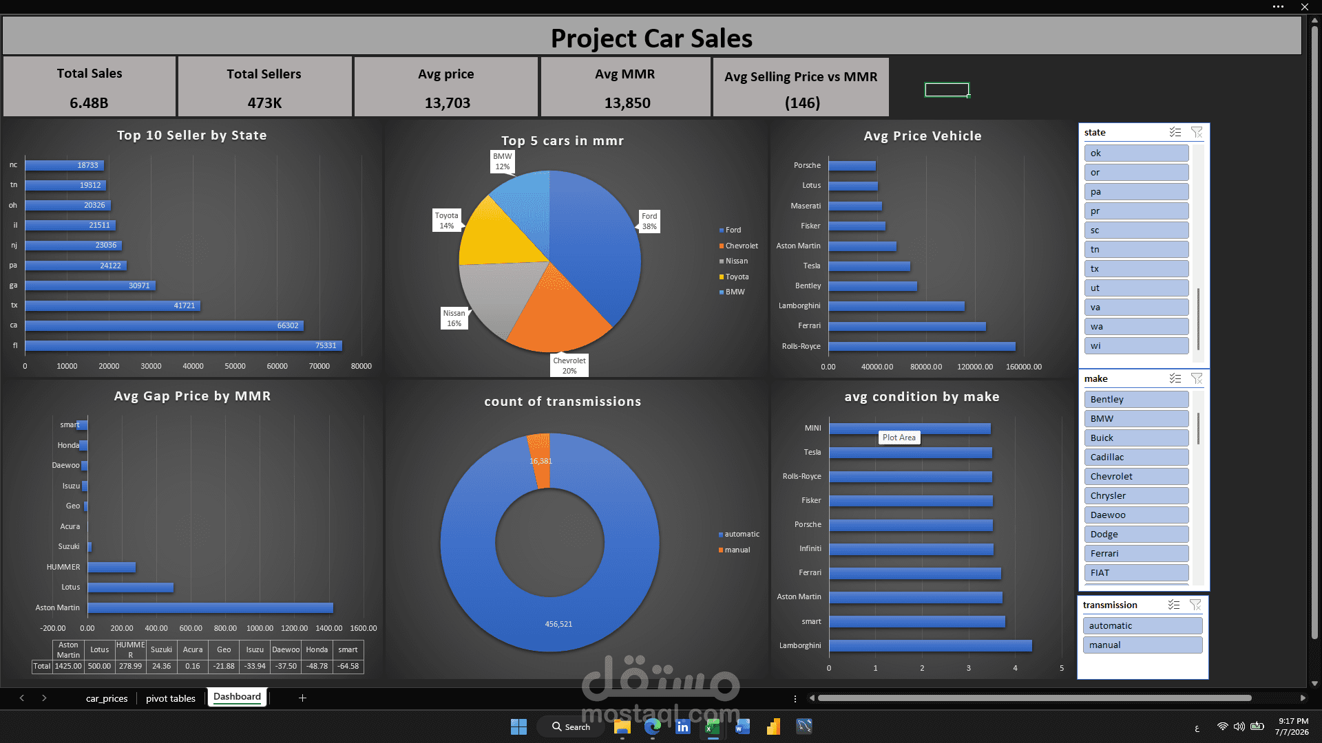Select the 'Top 10 Seller by State' chart title

[192, 136]
